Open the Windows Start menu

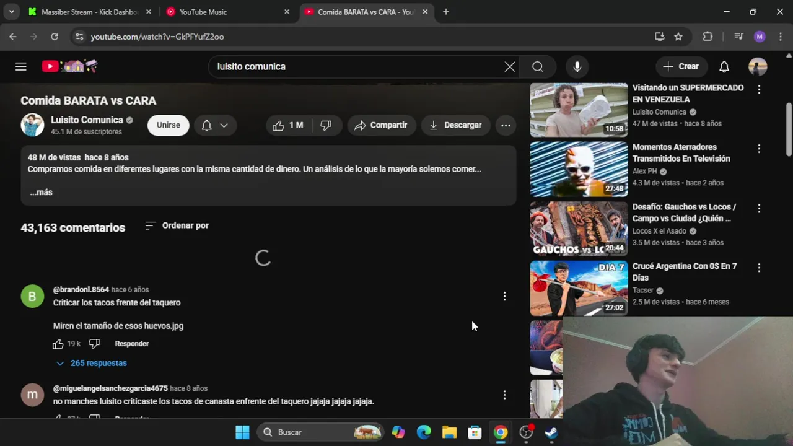coord(242,432)
